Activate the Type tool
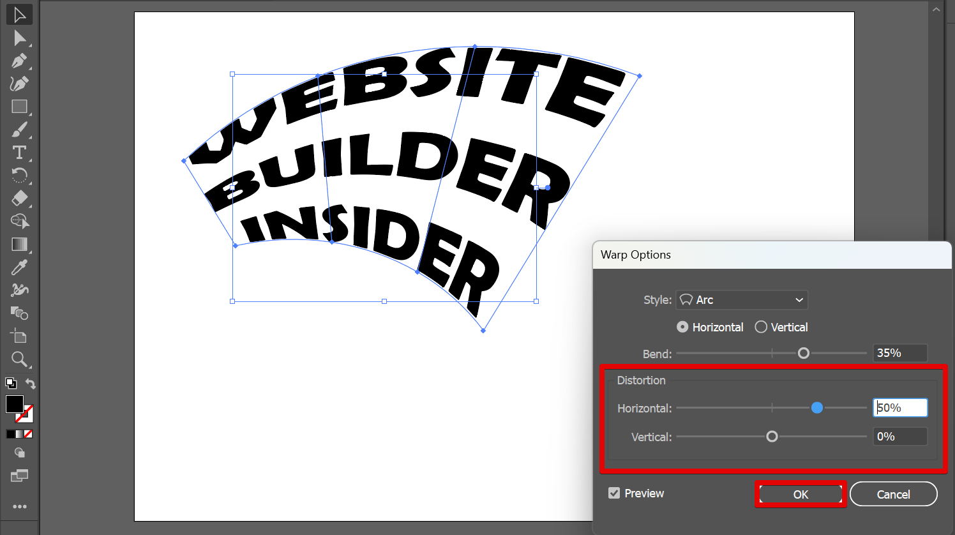This screenshot has width=955, height=535. pyautogui.click(x=19, y=153)
